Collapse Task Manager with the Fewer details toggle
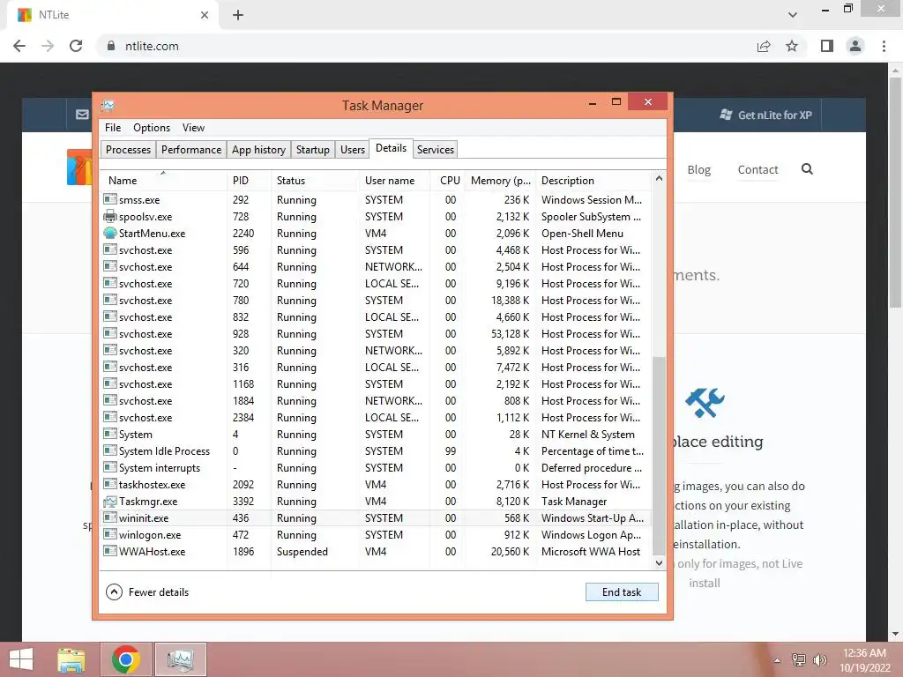This screenshot has width=903, height=677. coord(147,591)
